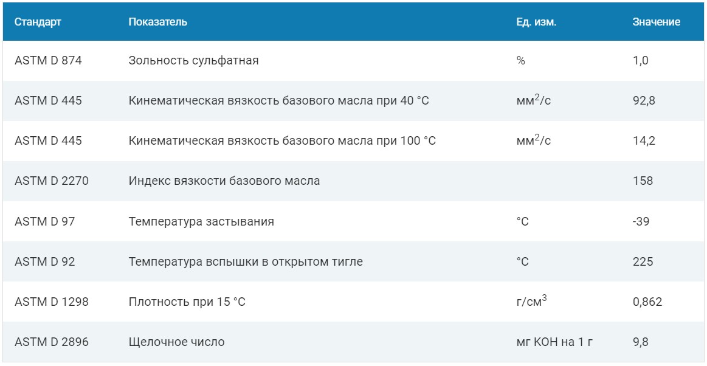Select the flash point value 225
This screenshot has width=707, height=366.
point(643,261)
